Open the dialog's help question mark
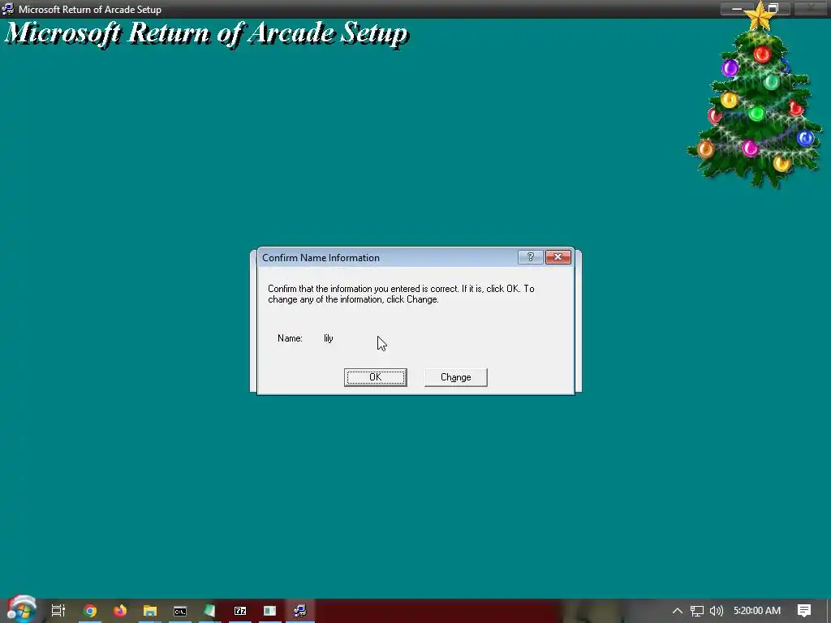Image resolution: width=831 pixels, height=623 pixels. (x=531, y=257)
